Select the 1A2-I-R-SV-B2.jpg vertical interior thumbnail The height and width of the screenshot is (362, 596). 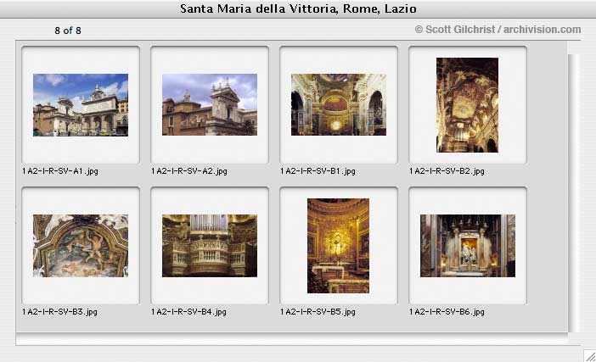[467, 105]
